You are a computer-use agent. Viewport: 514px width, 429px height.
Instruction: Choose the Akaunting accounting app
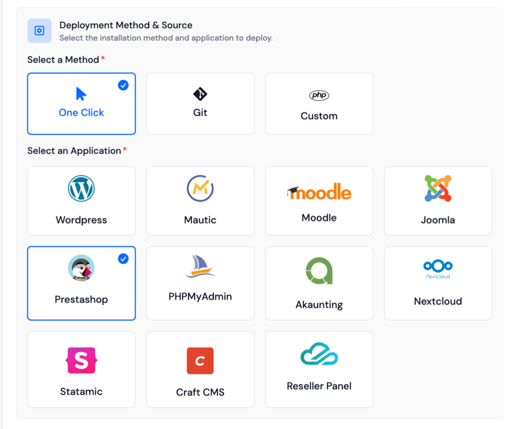[x=319, y=283]
